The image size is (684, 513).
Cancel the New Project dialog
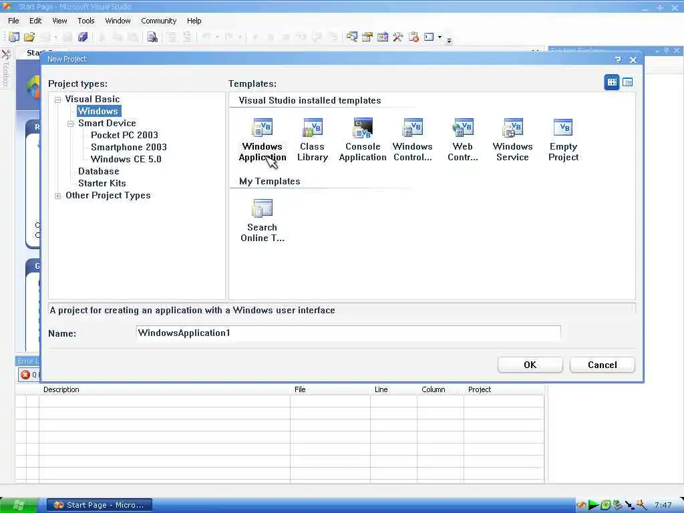602,365
